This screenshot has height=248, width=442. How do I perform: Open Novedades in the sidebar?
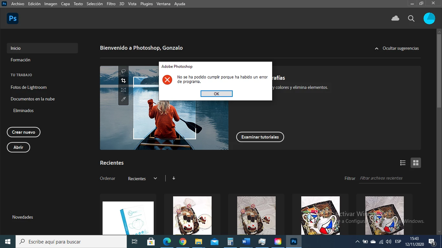tap(23, 217)
